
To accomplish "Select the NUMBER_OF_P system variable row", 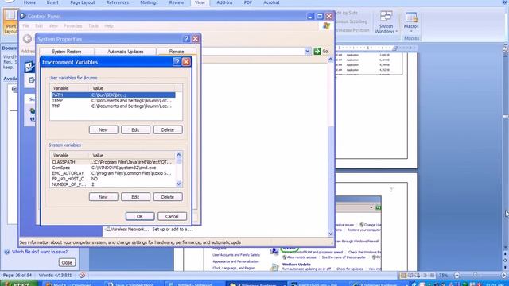I will (x=113, y=184).
